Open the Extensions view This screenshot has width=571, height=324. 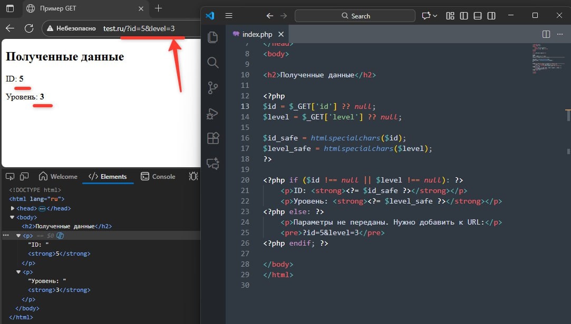[x=212, y=138]
